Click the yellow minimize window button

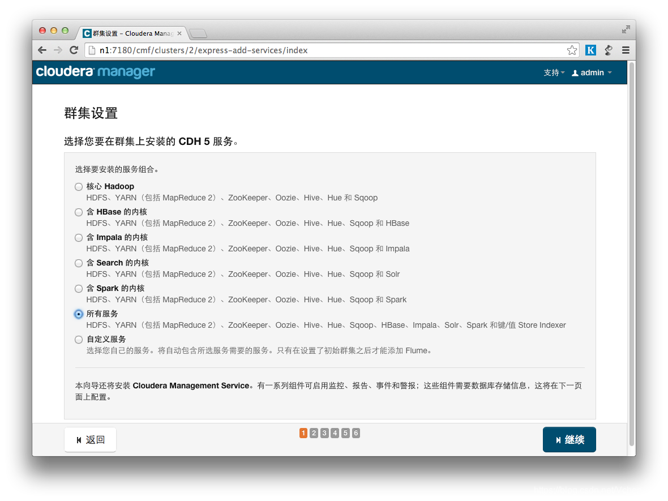point(54,30)
